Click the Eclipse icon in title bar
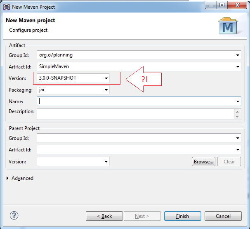 click(x=7, y=7)
